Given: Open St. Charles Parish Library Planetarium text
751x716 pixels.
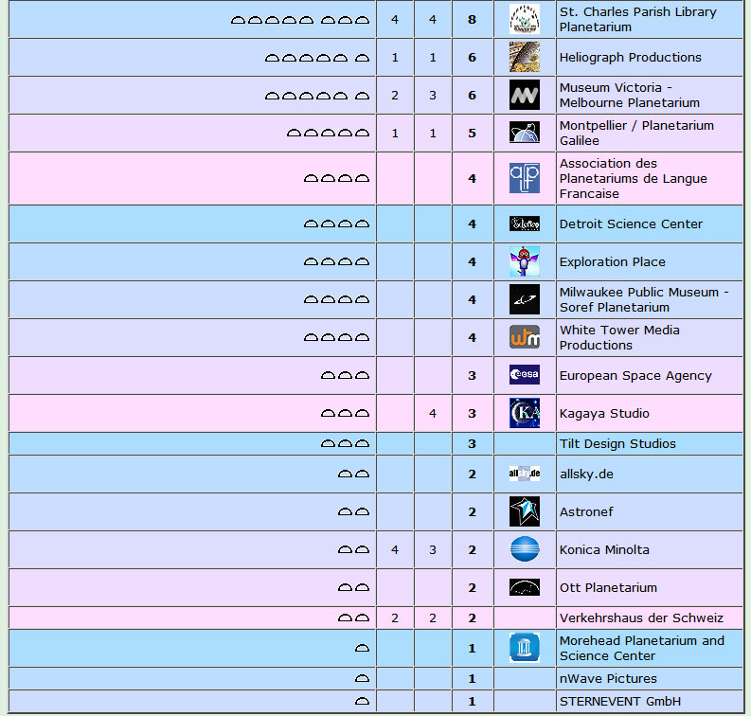Looking at the screenshot, I should coord(638,19).
